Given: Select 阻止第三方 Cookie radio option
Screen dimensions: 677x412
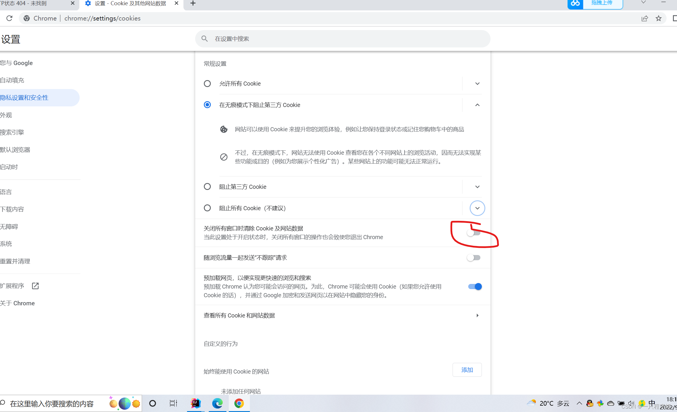Looking at the screenshot, I should coord(207,186).
